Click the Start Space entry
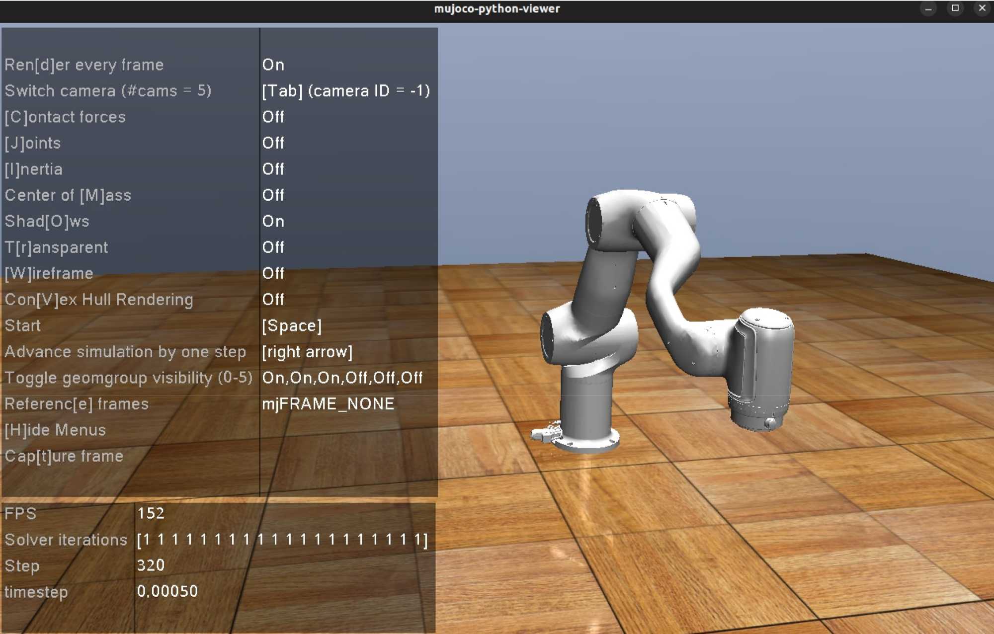994x634 pixels. 292,326
